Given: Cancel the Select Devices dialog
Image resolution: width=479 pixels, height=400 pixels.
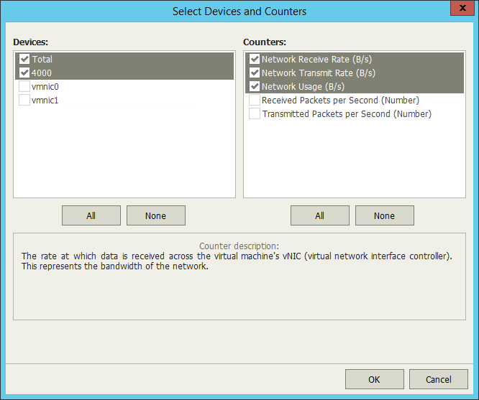Looking at the screenshot, I should (x=438, y=379).
